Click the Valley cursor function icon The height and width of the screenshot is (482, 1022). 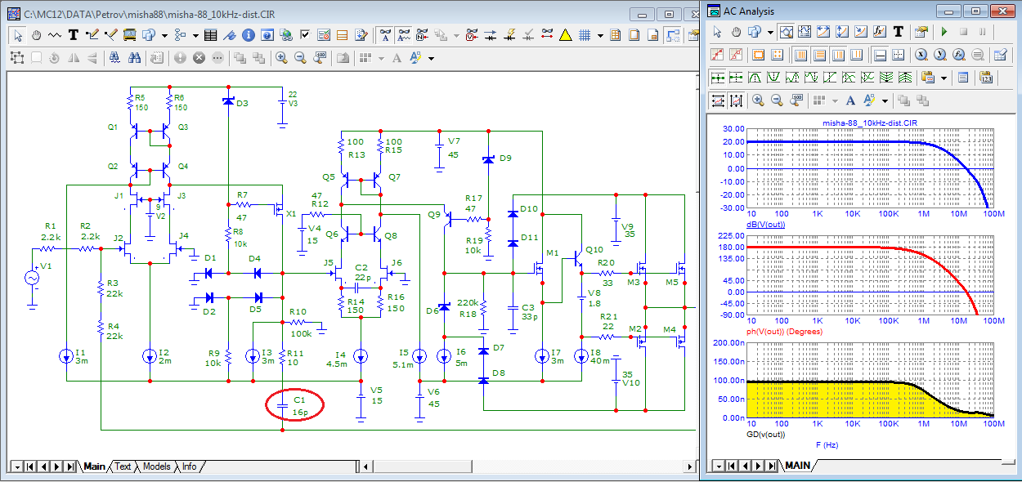click(773, 78)
